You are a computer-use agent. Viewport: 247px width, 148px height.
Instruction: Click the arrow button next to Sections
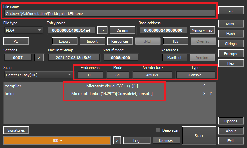click(x=39, y=58)
